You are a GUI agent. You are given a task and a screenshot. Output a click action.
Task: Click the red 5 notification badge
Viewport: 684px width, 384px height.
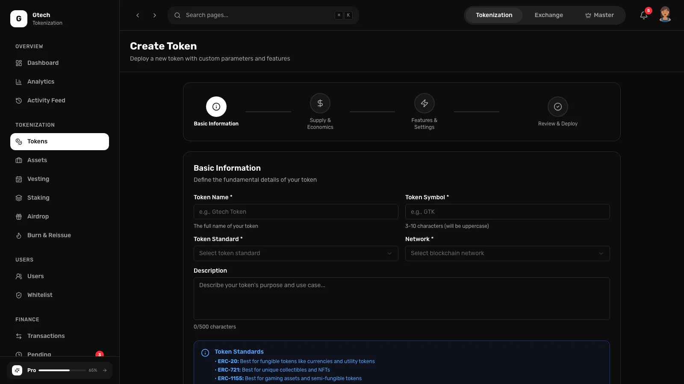649,11
